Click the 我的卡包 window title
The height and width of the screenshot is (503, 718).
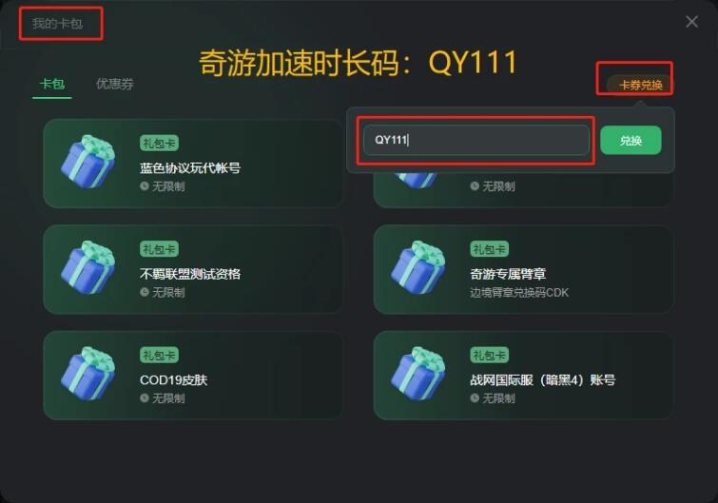coord(57,24)
